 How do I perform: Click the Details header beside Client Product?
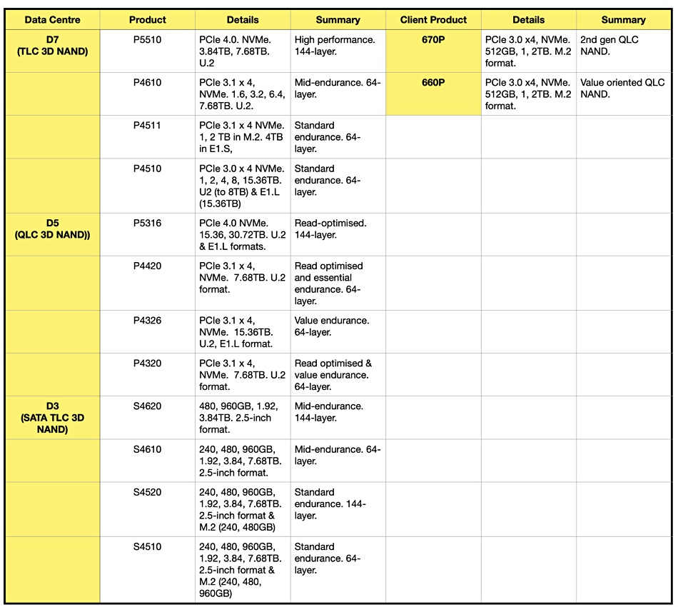coord(528,20)
